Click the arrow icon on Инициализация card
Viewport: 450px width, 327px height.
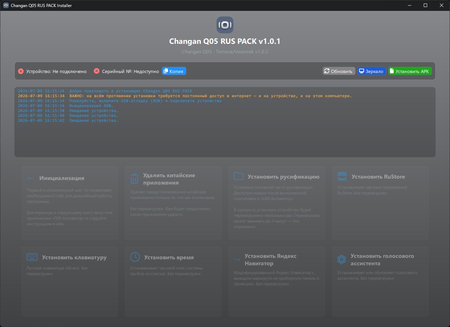[x=31, y=178]
